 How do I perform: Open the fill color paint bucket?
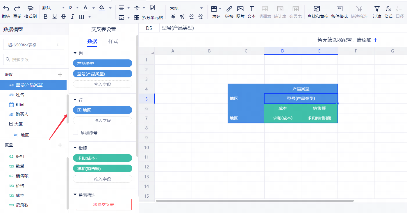pyautogui.click(x=102, y=8)
